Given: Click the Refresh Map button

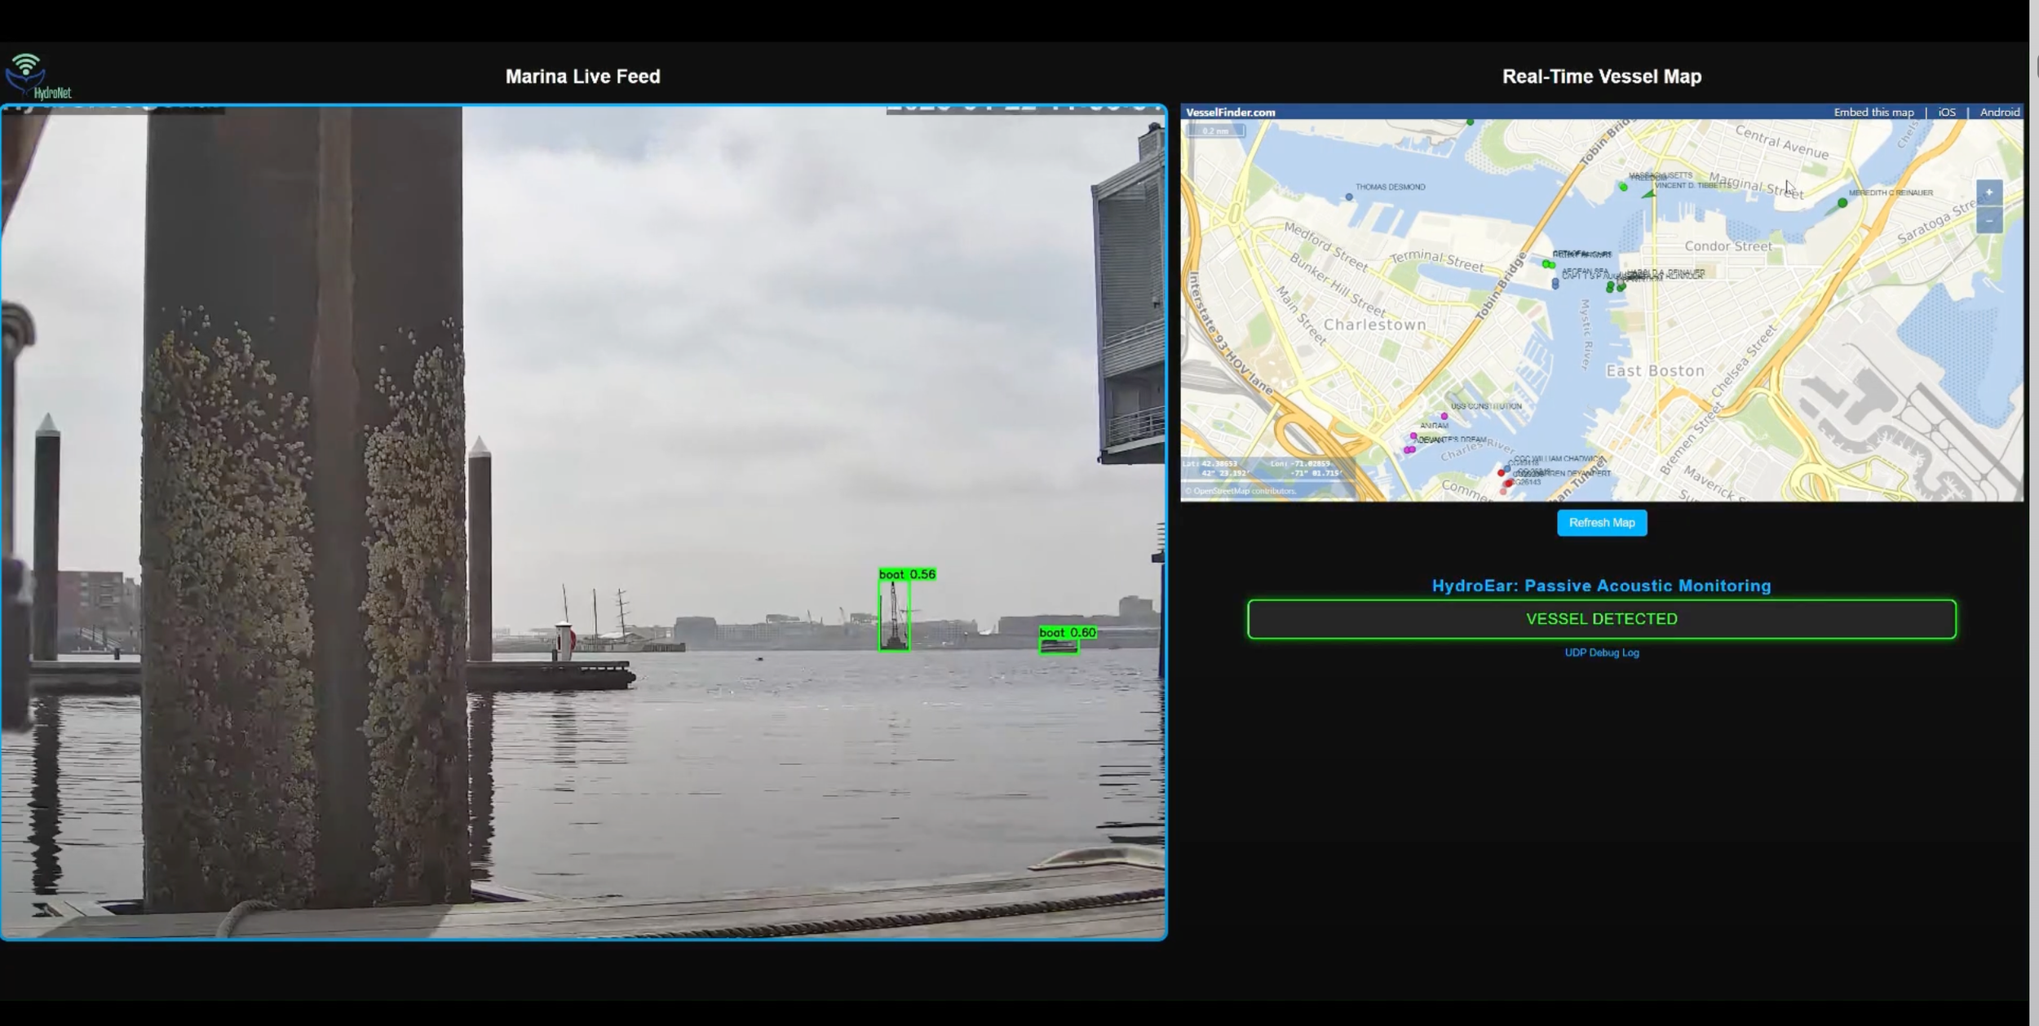Looking at the screenshot, I should pyautogui.click(x=1602, y=523).
